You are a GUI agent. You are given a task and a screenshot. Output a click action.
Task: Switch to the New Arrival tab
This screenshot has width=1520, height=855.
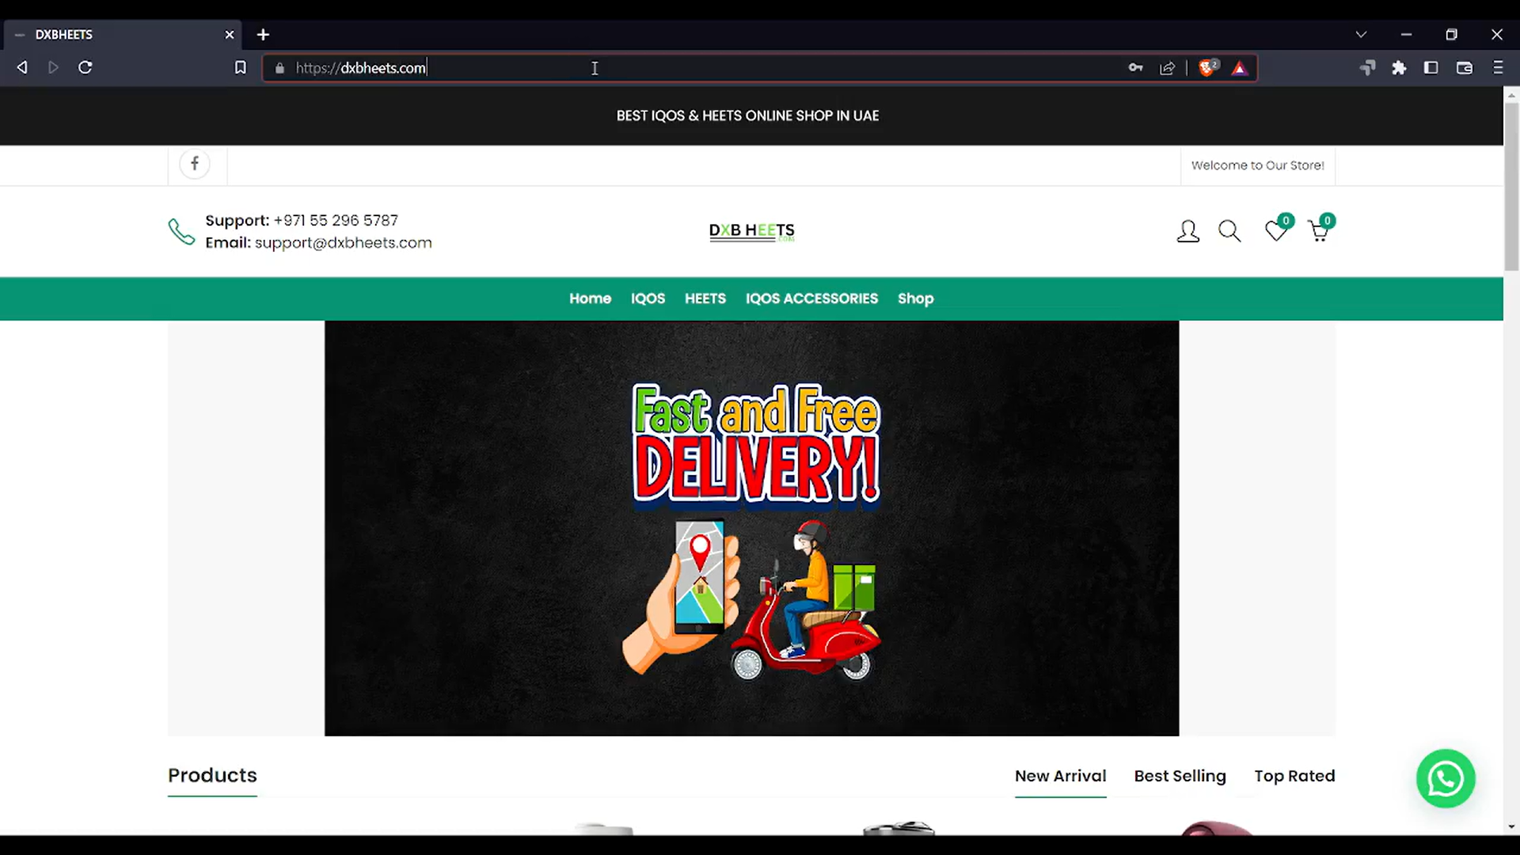1060,776
